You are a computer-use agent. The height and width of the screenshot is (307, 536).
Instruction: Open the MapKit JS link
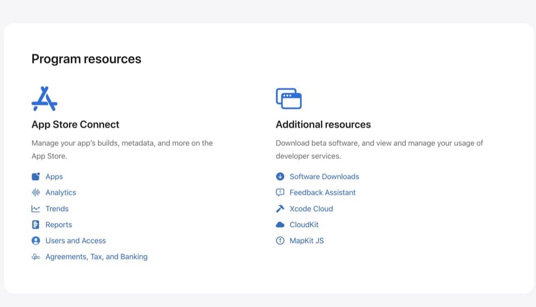[307, 240]
